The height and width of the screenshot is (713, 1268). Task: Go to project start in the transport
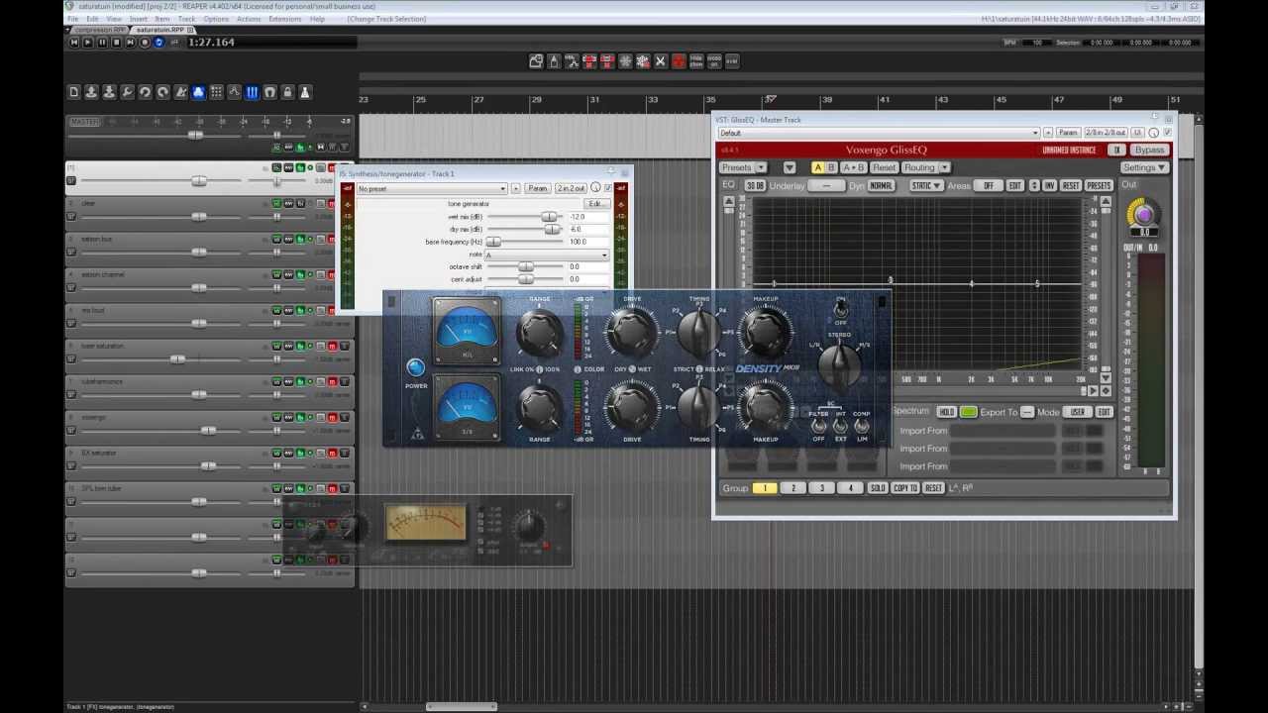coord(73,43)
